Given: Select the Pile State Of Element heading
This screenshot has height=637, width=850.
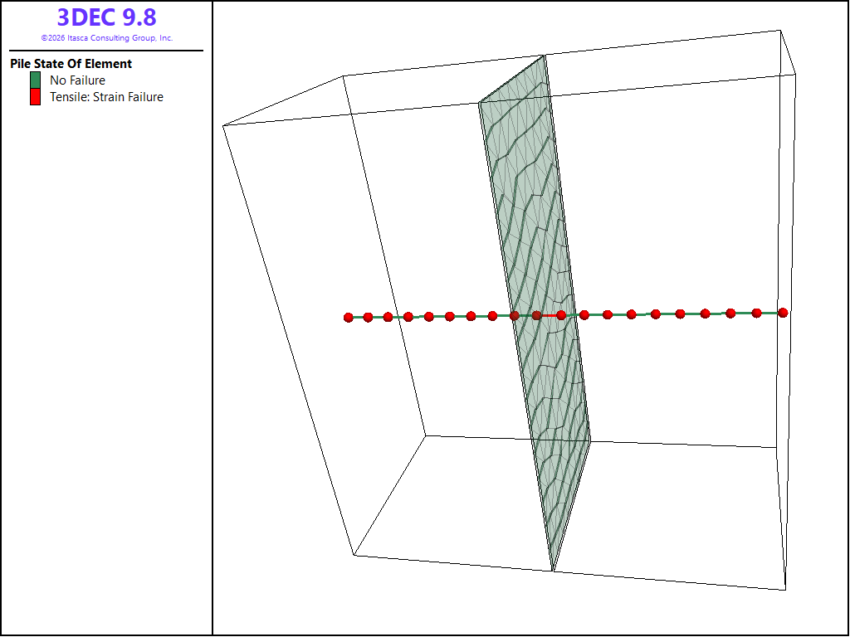Looking at the screenshot, I should click(x=71, y=63).
